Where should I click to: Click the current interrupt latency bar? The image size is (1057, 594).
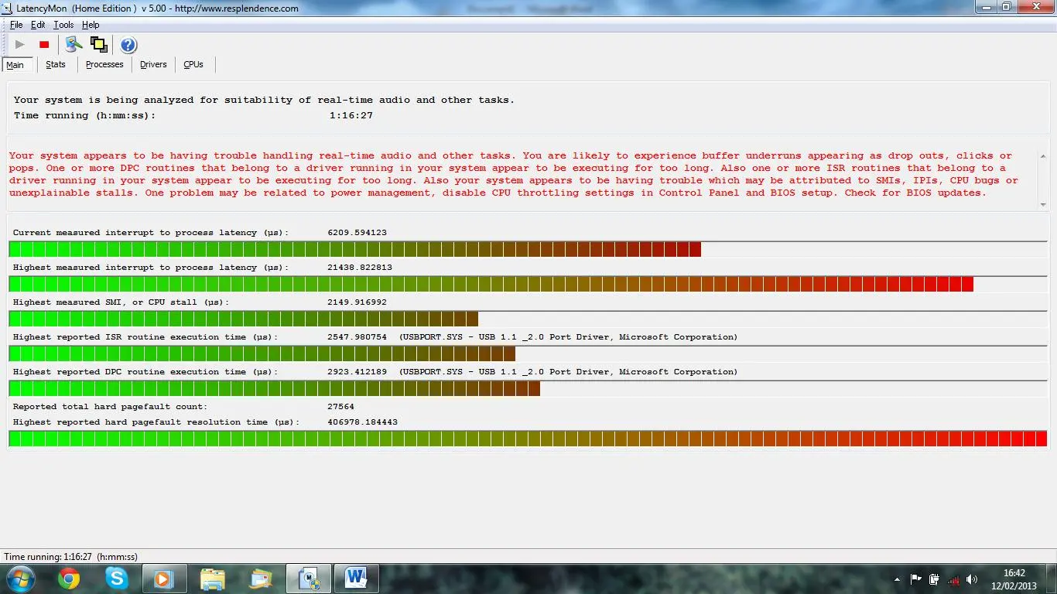tap(528, 249)
